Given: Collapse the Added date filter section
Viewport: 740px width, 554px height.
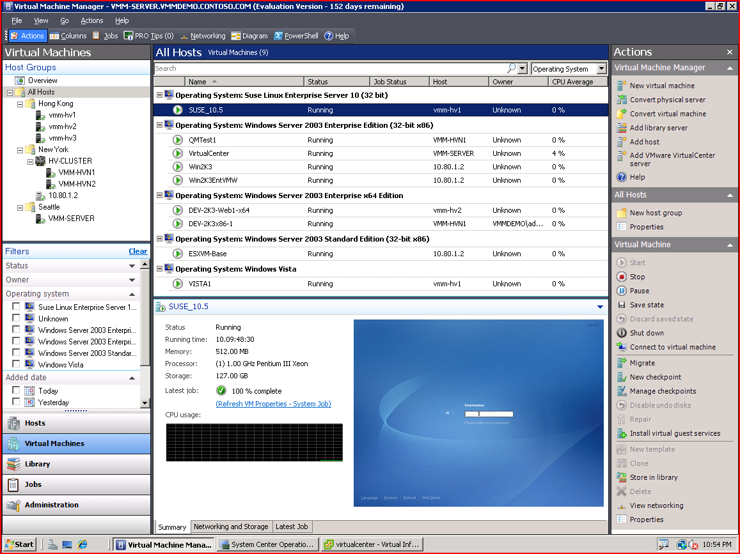Looking at the screenshot, I should click(x=132, y=378).
